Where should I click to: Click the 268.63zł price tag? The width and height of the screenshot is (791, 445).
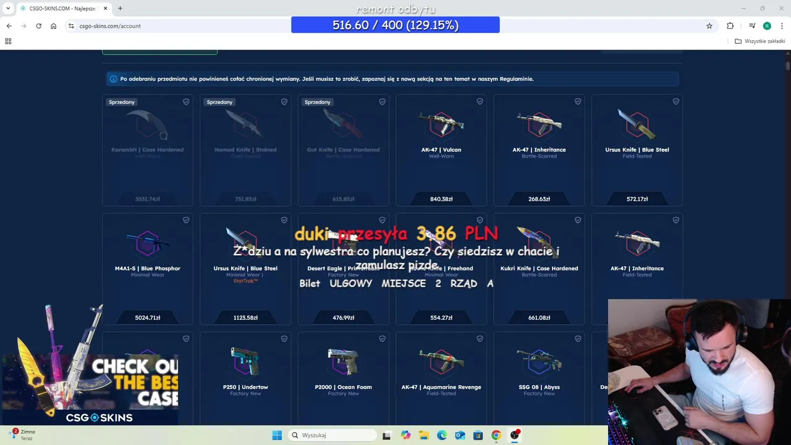(x=539, y=199)
